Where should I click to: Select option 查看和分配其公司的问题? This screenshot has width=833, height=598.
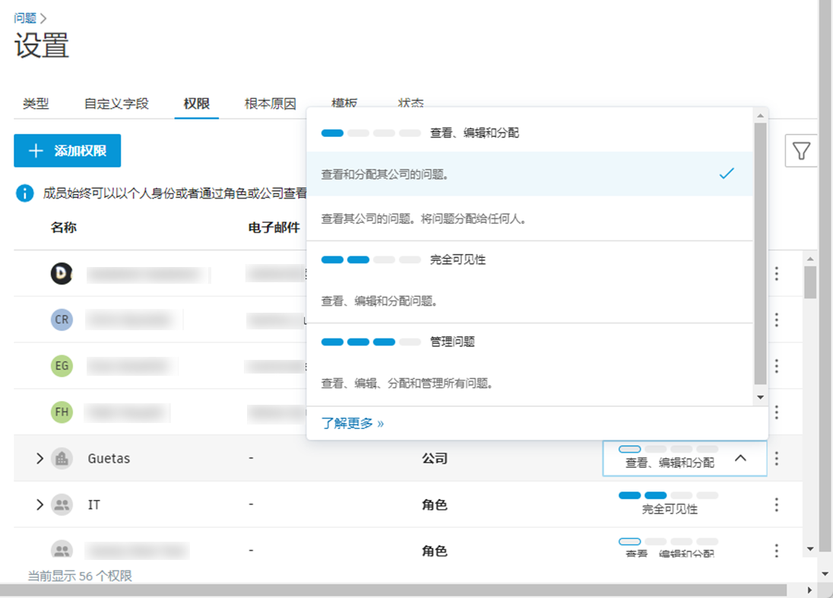click(x=530, y=174)
